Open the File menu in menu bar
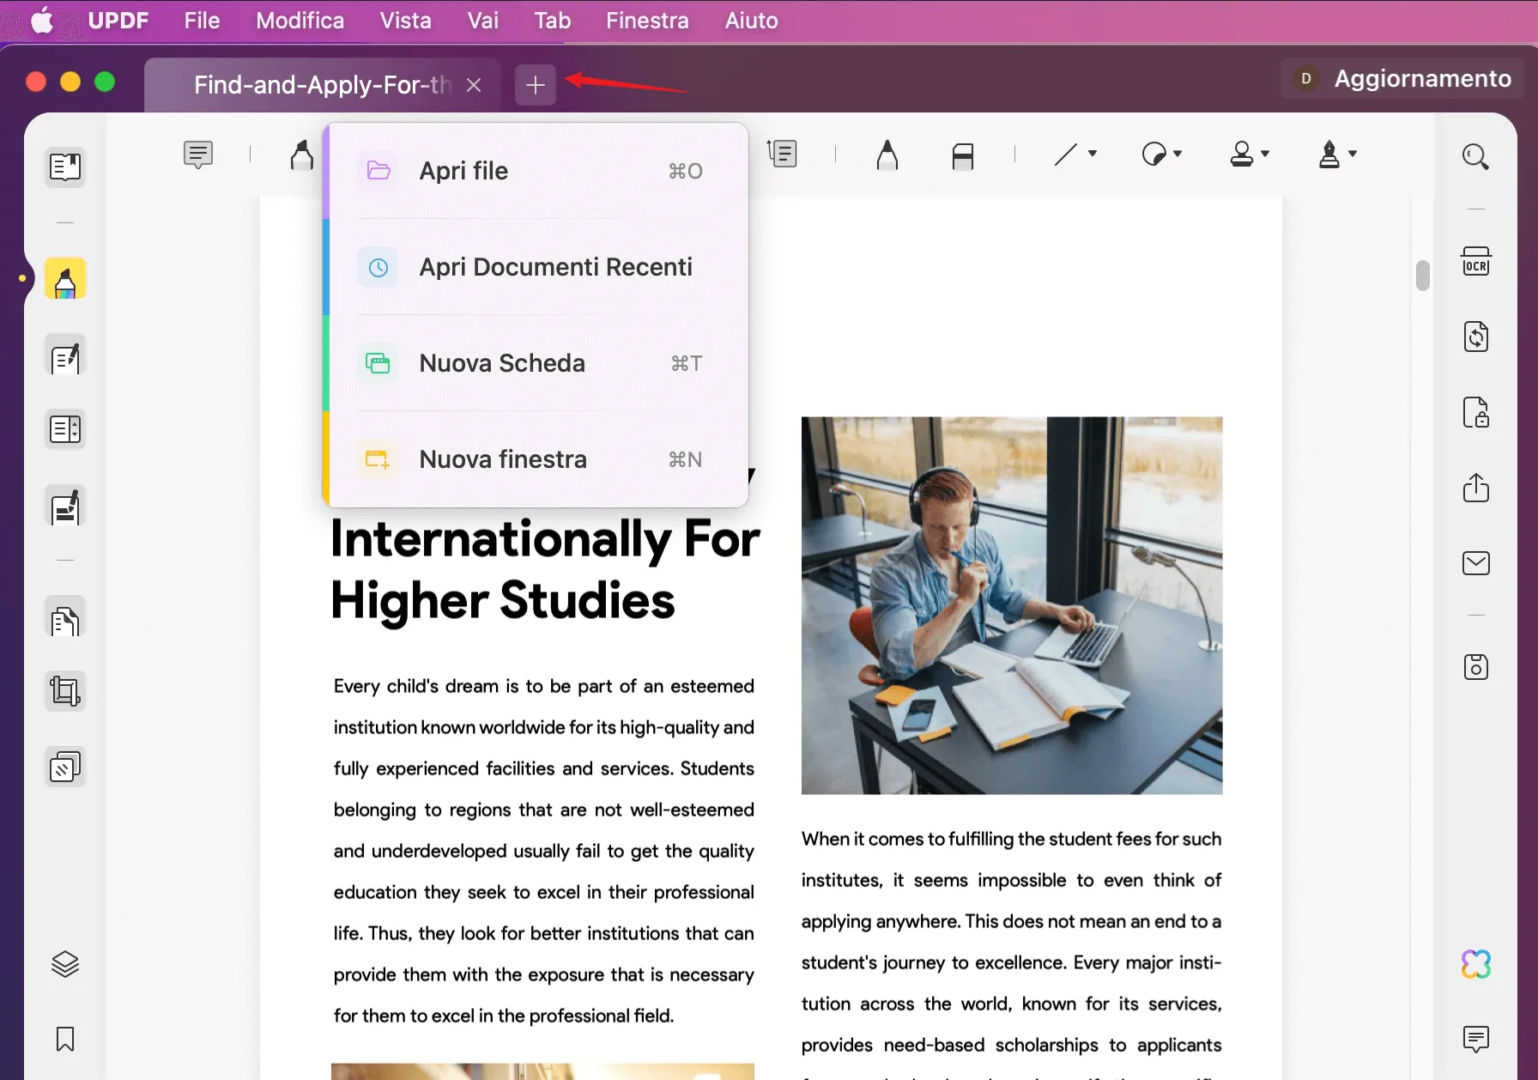The image size is (1538, 1080). coord(202,21)
